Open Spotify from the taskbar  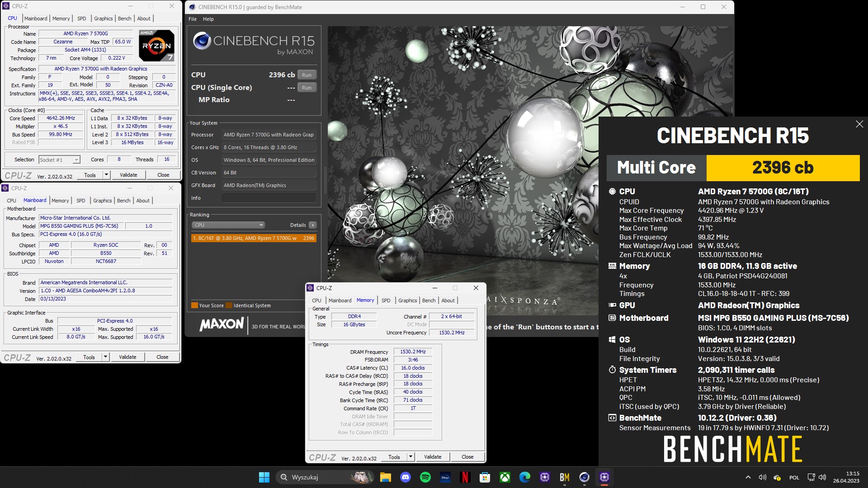[x=425, y=477]
